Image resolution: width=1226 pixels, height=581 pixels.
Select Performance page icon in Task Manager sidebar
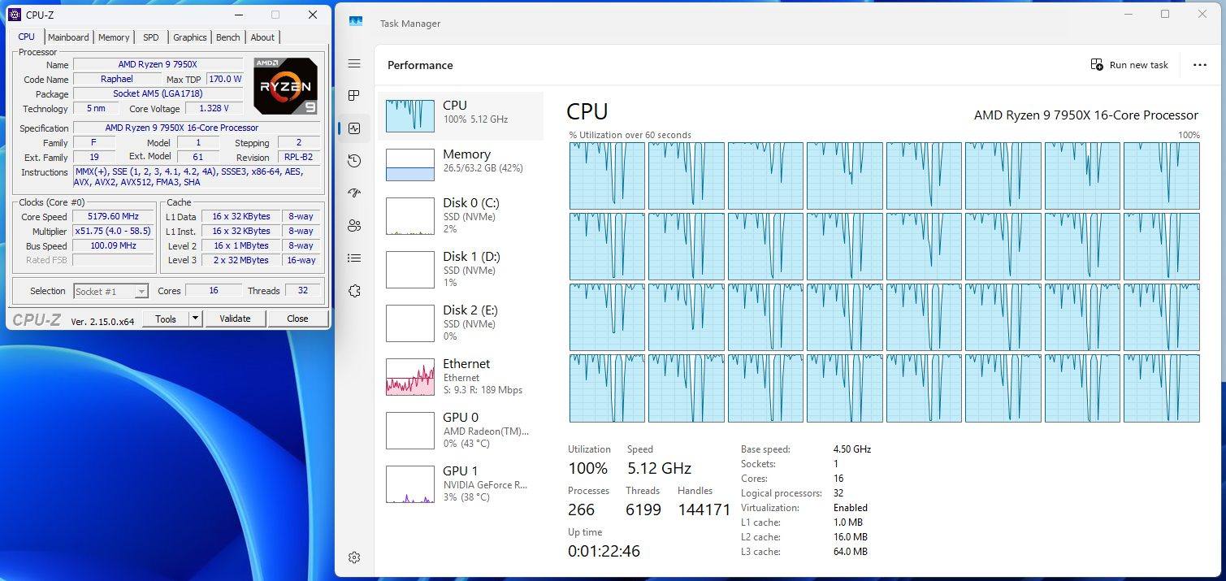click(353, 128)
